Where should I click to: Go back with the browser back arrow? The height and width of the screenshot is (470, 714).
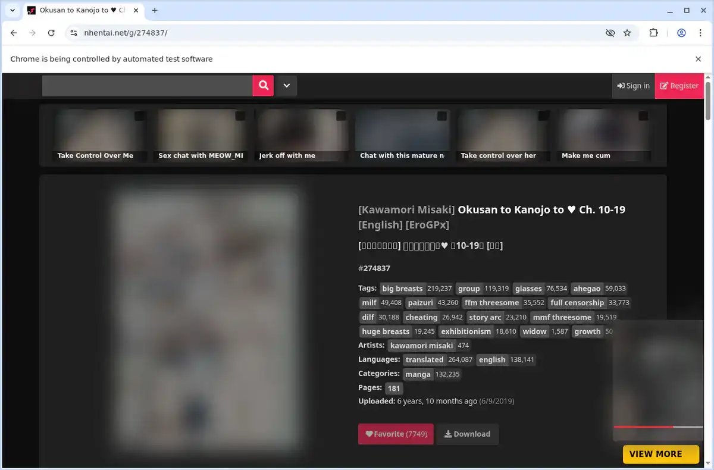click(x=14, y=33)
